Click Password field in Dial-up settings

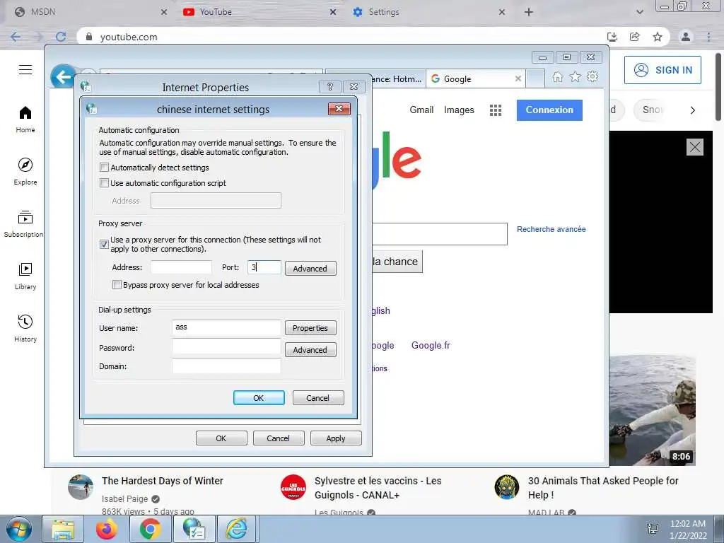[226, 346]
